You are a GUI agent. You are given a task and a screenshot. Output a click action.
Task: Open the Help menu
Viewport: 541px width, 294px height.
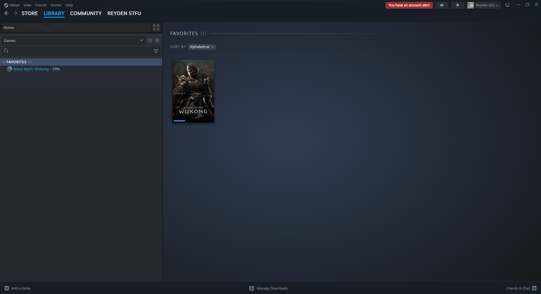pyautogui.click(x=69, y=5)
